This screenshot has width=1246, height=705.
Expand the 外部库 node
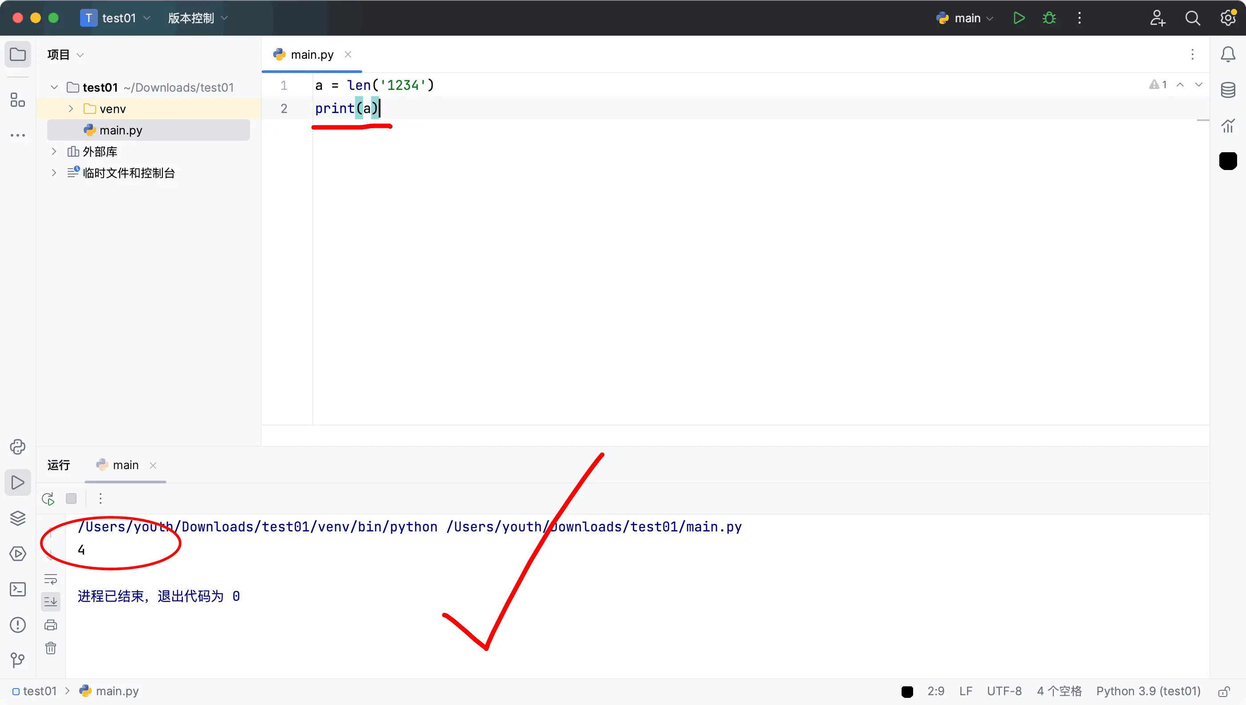pos(54,152)
